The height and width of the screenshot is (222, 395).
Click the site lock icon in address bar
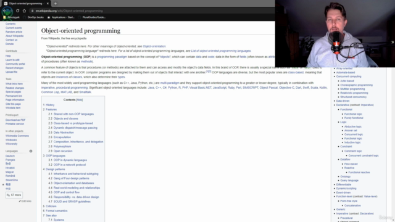32,11
